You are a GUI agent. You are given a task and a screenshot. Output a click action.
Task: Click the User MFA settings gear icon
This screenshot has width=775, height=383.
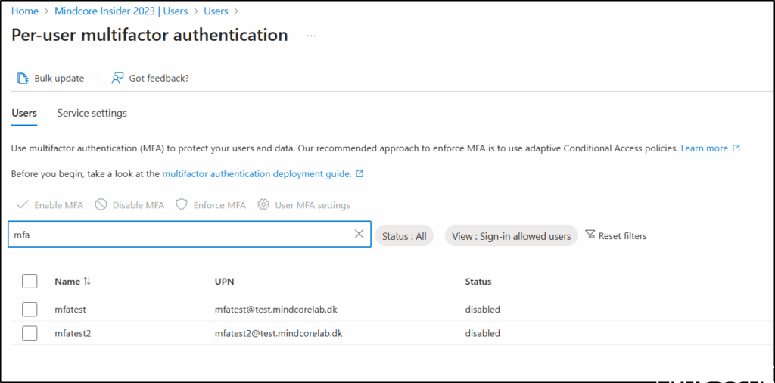coord(263,205)
